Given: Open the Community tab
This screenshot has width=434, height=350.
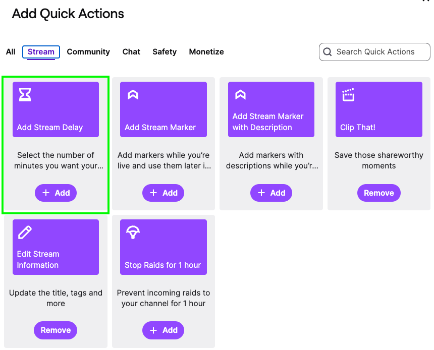Looking at the screenshot, I should coord(88,52).
